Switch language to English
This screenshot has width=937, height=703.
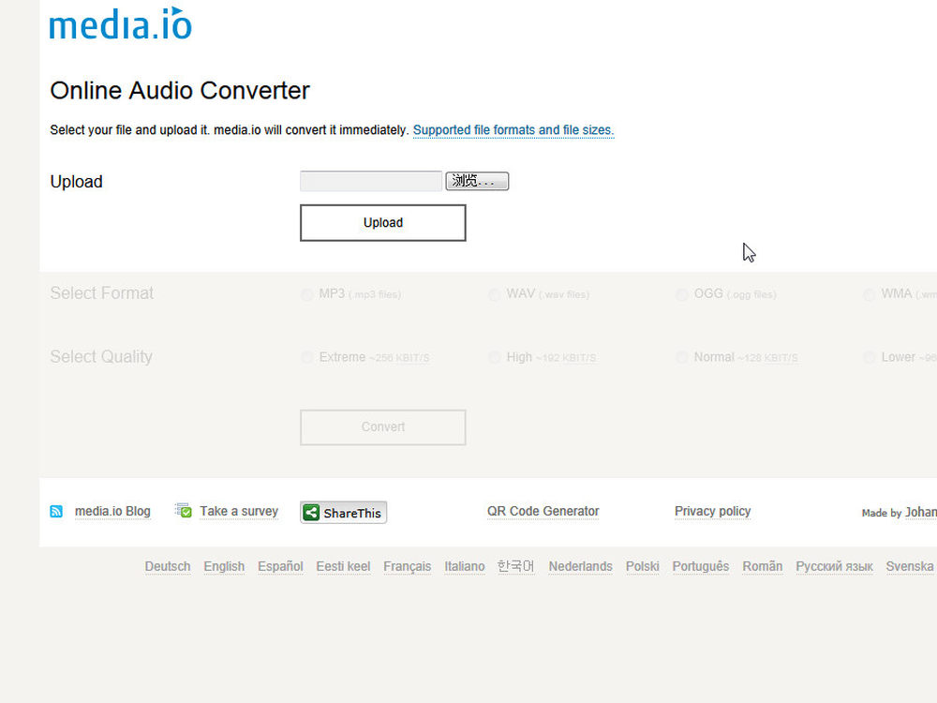[x=224, y=567]
